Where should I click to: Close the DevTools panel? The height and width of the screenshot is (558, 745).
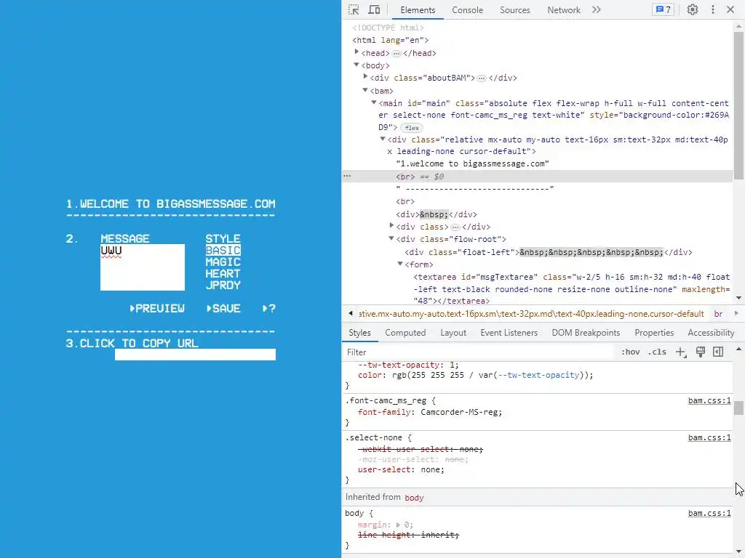pyautogui.click(x=730, y=9)
